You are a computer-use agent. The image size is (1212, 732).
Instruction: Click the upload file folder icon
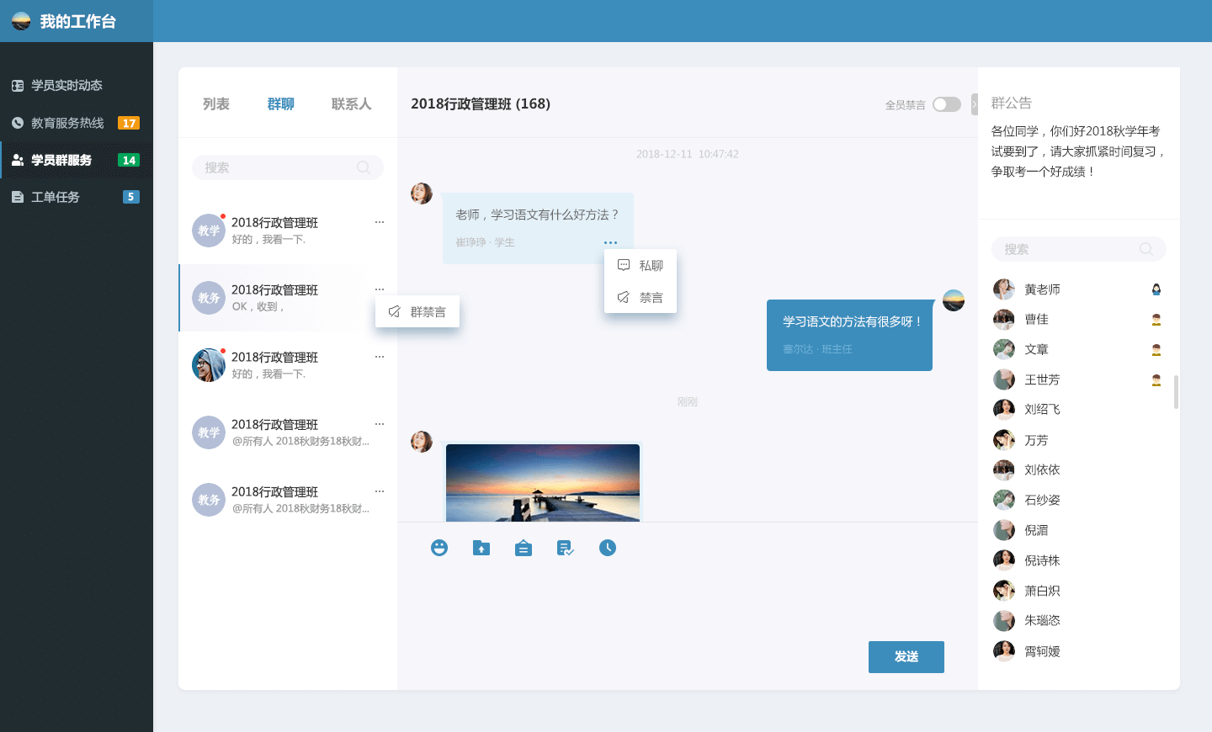click(x=481, y=548)
